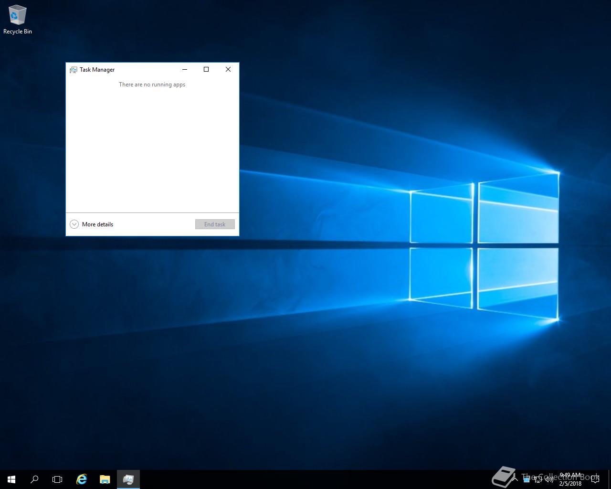This screenshot has width=611, height=489.
Task: Show hidden system tray icons
Action: pos(515,479)
